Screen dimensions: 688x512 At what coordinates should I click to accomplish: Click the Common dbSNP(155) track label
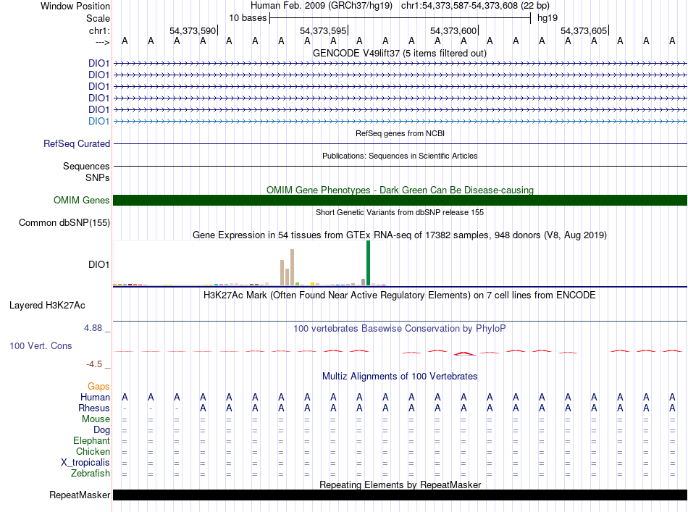point(64,222)
